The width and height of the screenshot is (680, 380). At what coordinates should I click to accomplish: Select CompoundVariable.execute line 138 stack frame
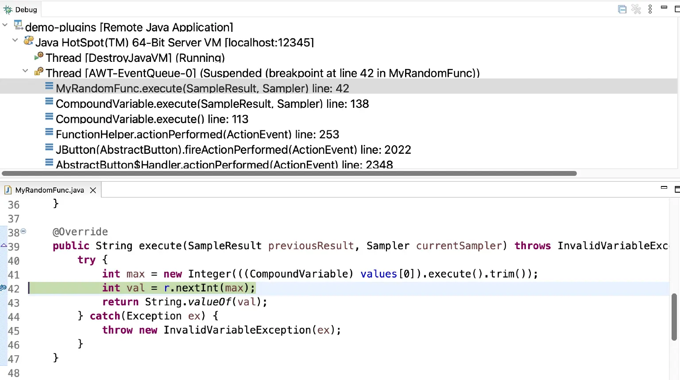coord(212,104)
